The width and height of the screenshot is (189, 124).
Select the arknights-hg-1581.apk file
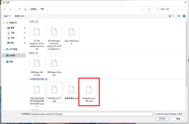(89, 92)
